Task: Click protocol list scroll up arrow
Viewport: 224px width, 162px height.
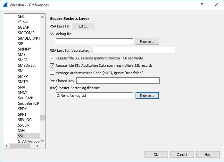Action: tap(42, 17)
